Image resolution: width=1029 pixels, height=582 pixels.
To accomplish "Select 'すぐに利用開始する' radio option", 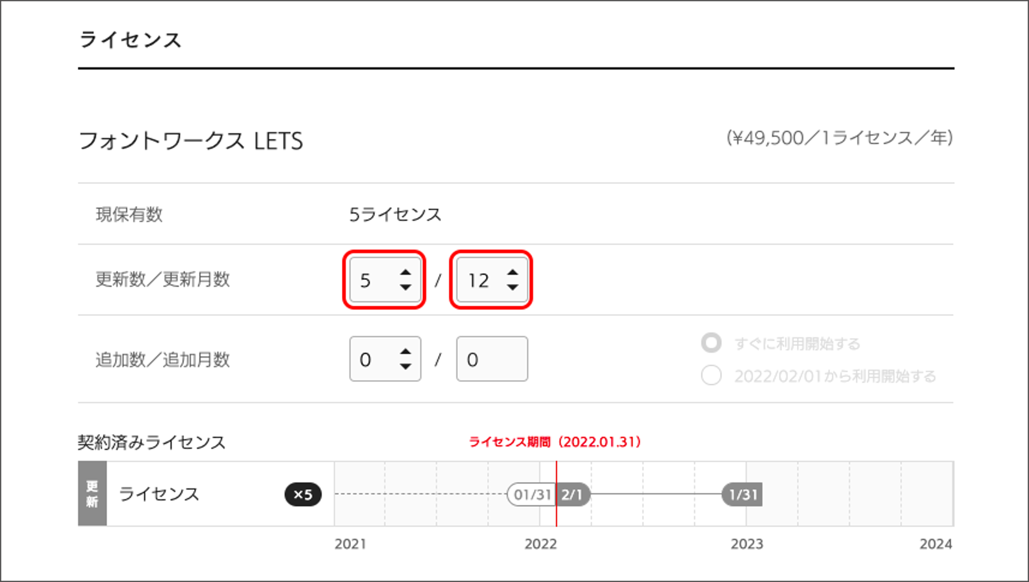I will click(x=711, y=343).
